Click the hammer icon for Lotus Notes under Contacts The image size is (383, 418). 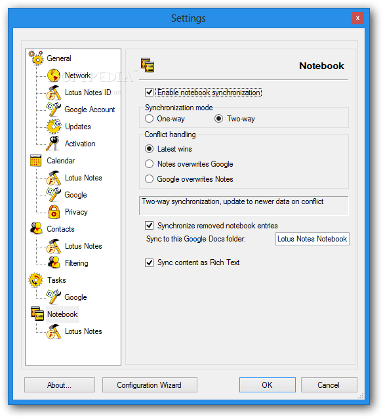coord(54,246)
